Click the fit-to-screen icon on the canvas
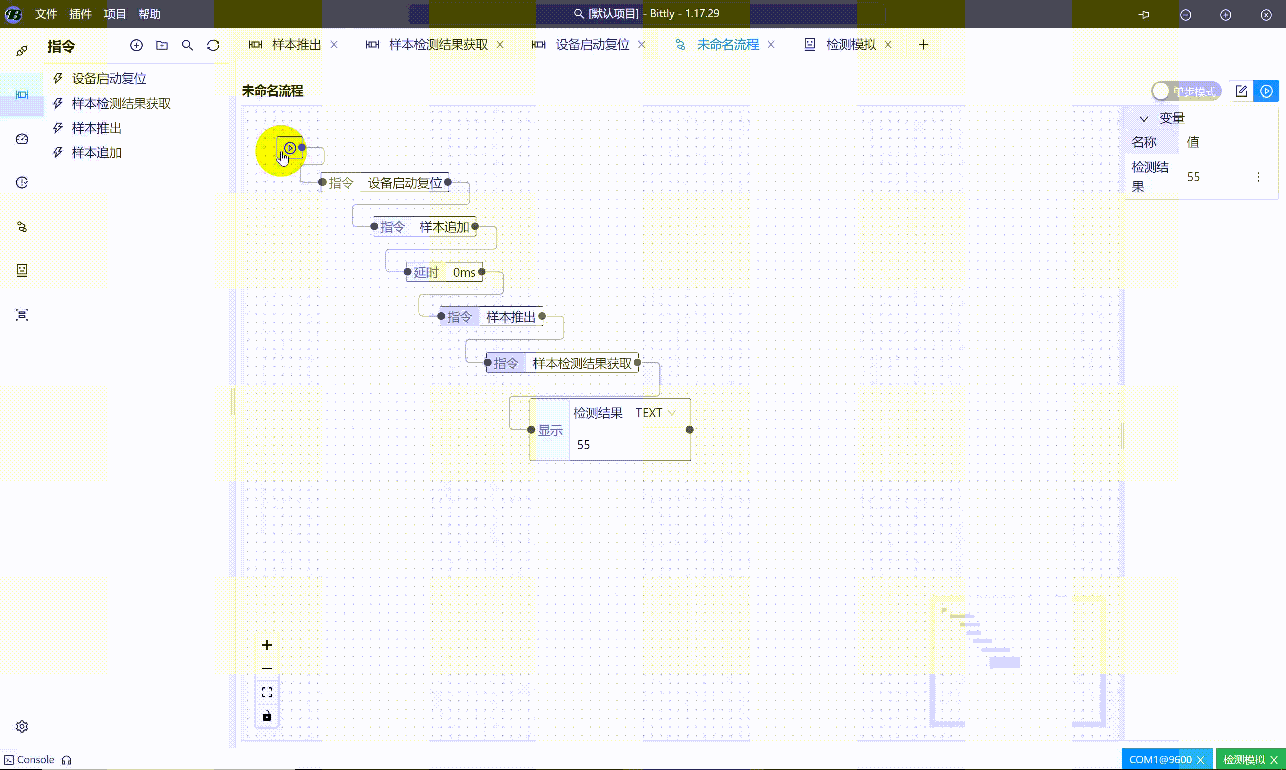 click(267, 691)
